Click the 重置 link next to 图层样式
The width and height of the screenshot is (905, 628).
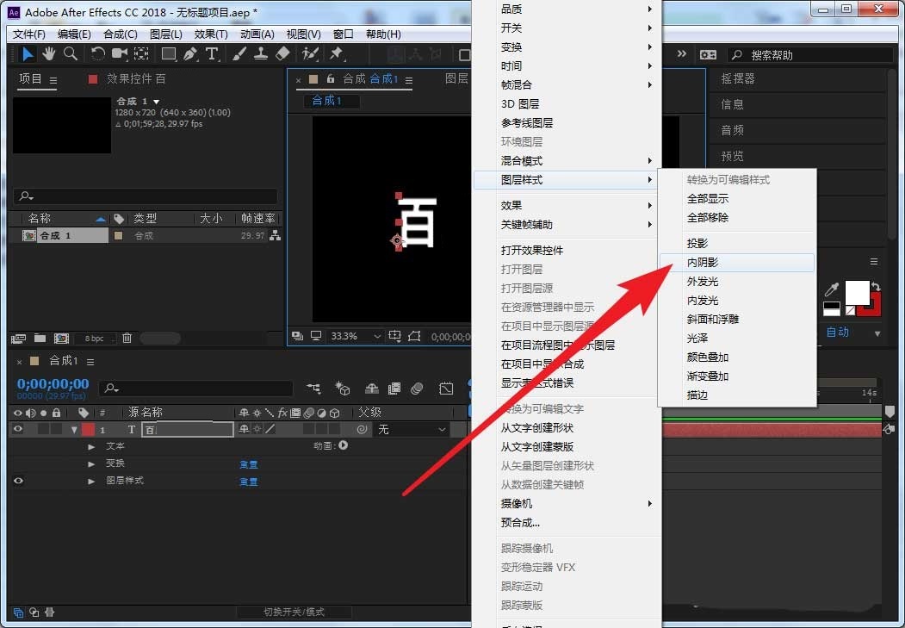click(248, 482)
